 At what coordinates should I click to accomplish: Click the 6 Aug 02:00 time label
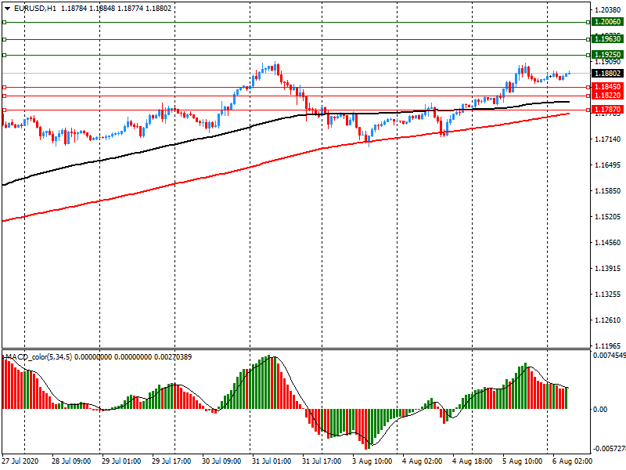point(573,461)
